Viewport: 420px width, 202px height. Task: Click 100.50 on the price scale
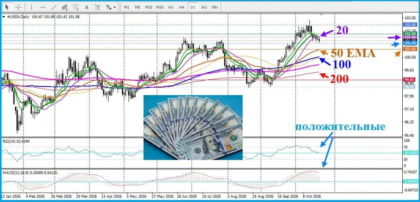click(410, 57)
